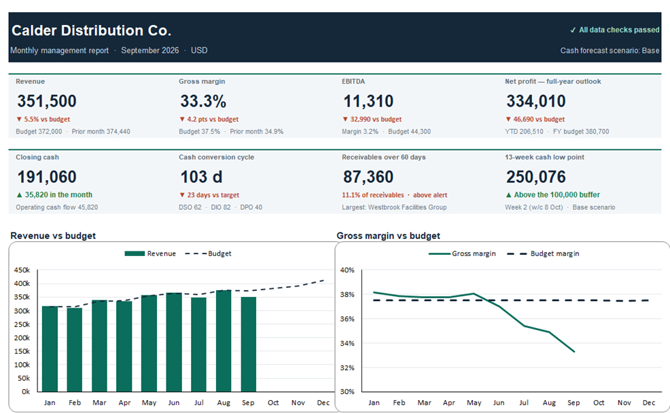Click the '4.2 pts vs budget' variance
The image size is (670, 413).
[213, 119]
